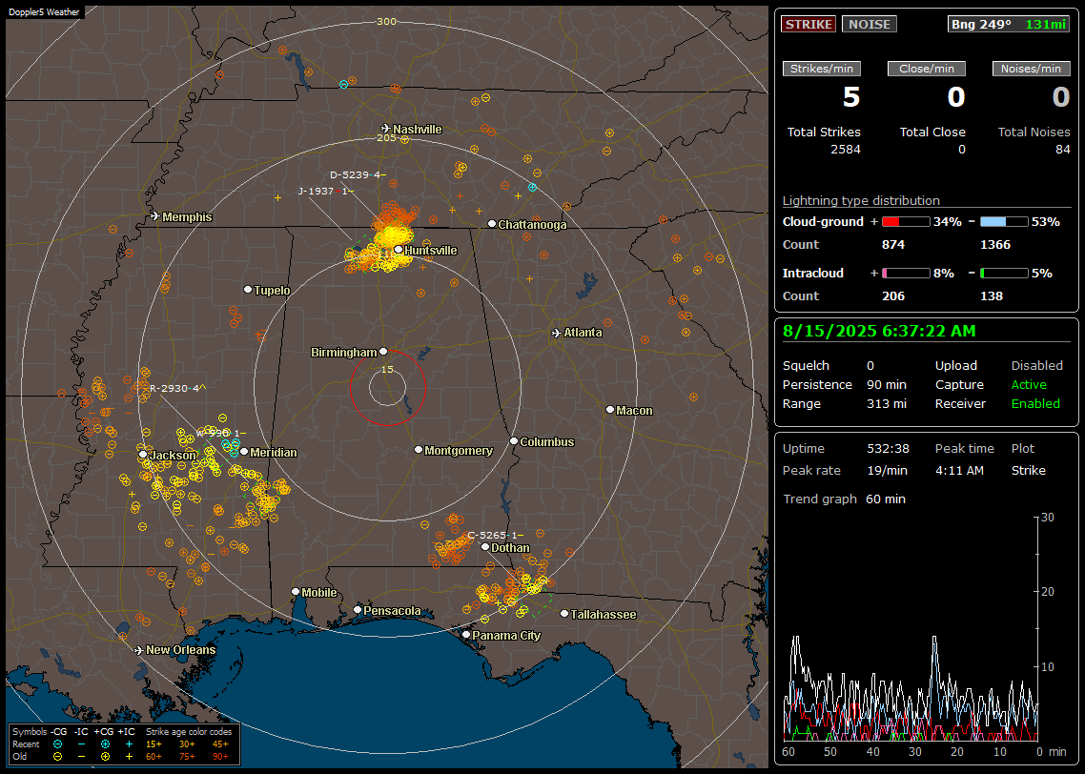This screenshot has width=1085, height=774.
Task: Click the Columbus city marker
Action: pos(514,440)
